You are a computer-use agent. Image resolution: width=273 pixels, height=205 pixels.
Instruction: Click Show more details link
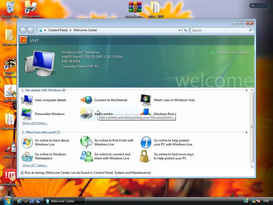click(x=231, y=53)
